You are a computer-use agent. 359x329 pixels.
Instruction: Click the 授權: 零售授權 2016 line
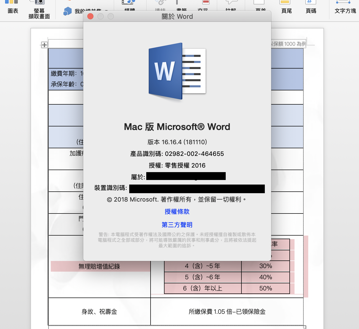[x=177, y=166]
